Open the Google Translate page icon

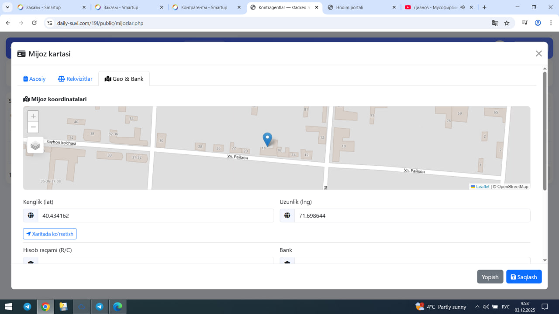(495, 23)
